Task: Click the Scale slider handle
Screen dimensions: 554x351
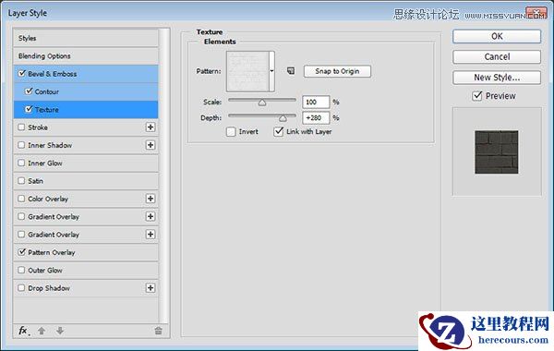Action: point(262,103)
